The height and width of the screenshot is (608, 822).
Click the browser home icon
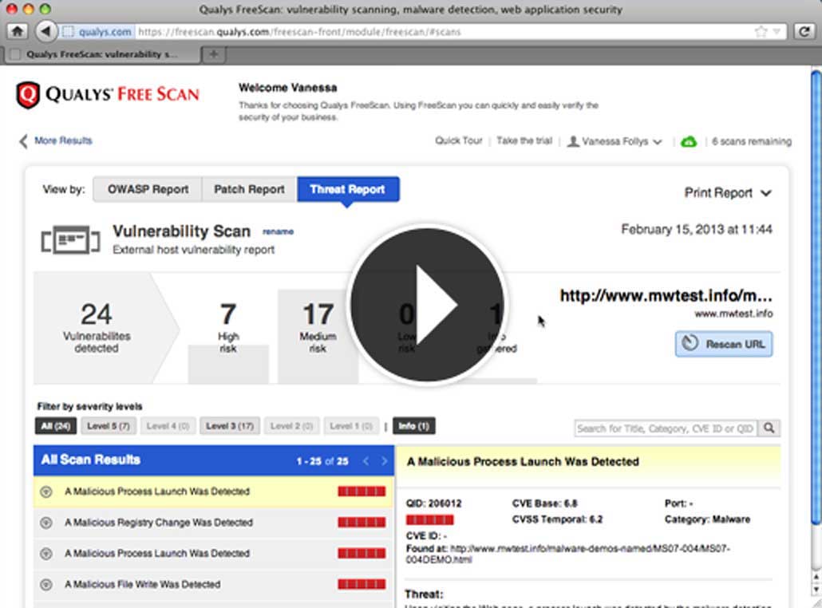click(x=18, y=31)
